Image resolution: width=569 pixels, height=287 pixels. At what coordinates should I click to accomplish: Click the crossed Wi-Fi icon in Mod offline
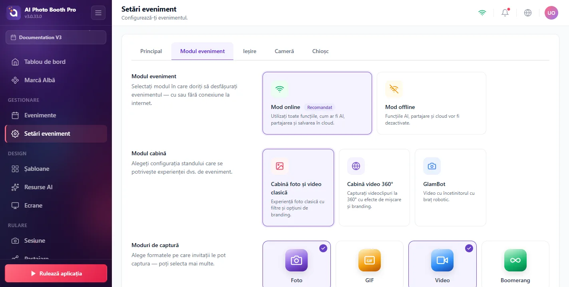pos(394,89)
